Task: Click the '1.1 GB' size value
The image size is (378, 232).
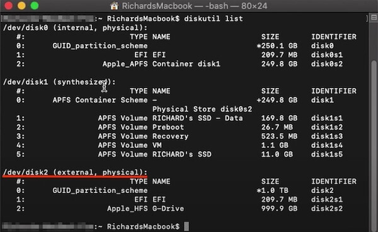Action: [x=275, y=145]
